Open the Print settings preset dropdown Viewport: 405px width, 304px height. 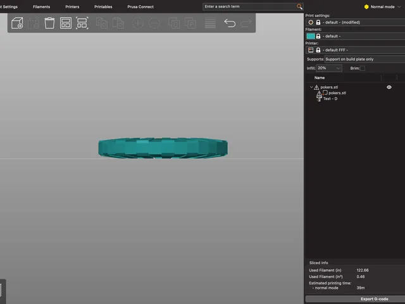(356, 22)
